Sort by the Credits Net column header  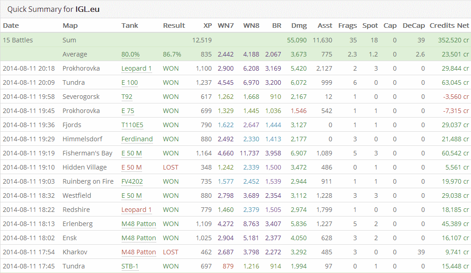tap(449, 26)
